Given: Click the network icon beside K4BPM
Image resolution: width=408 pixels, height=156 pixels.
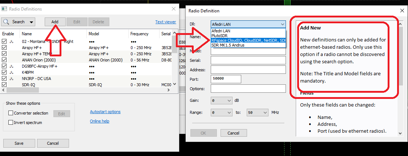Looking at the screenshot, I should click(11, 72).
